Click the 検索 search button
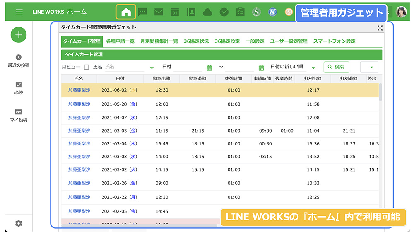 [336, 67]
